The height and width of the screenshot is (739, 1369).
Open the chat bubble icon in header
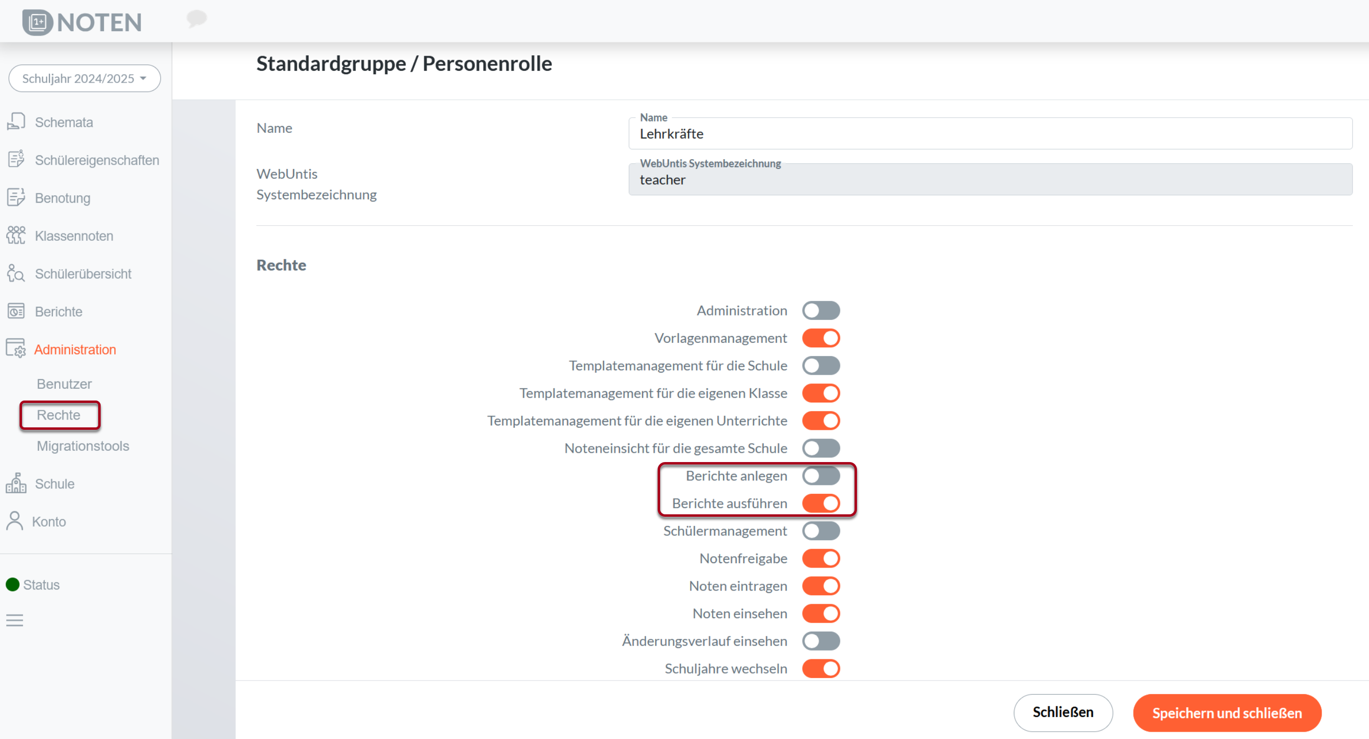point(196,19)
